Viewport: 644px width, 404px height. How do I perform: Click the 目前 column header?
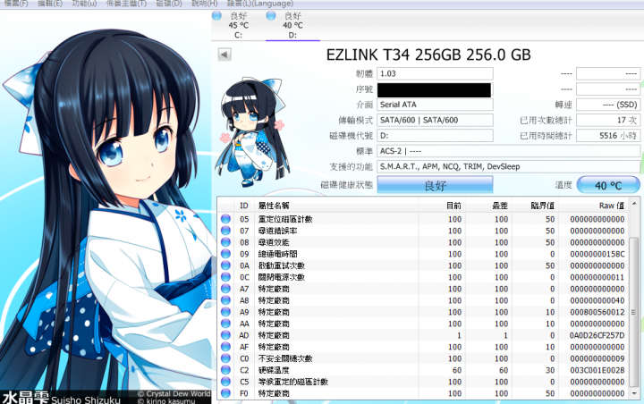point(443,206)
